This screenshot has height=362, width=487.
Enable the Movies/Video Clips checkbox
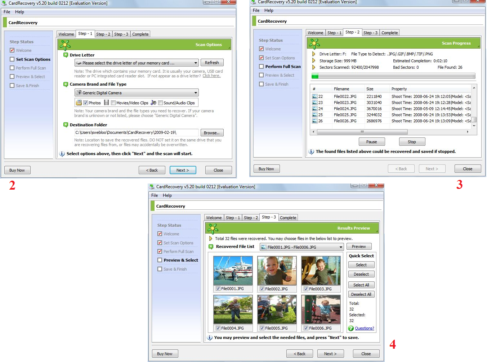coord(113,103)
